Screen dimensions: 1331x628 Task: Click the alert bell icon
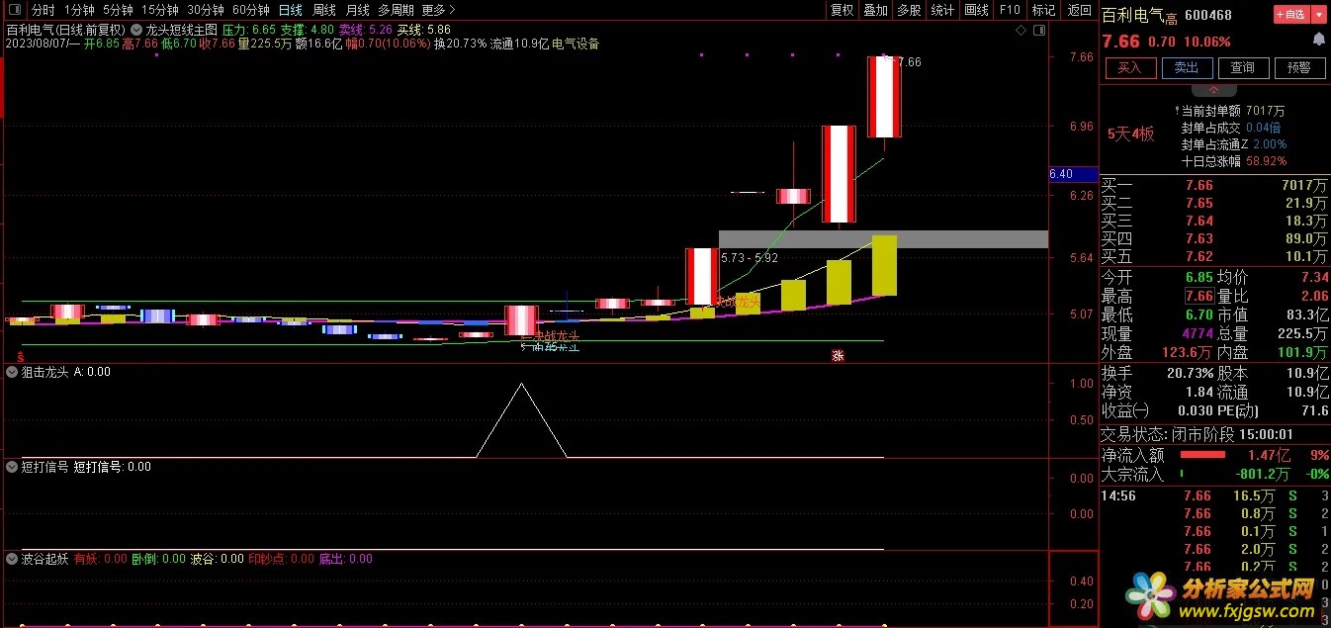pyautogui.click(x=1318, y=40)
